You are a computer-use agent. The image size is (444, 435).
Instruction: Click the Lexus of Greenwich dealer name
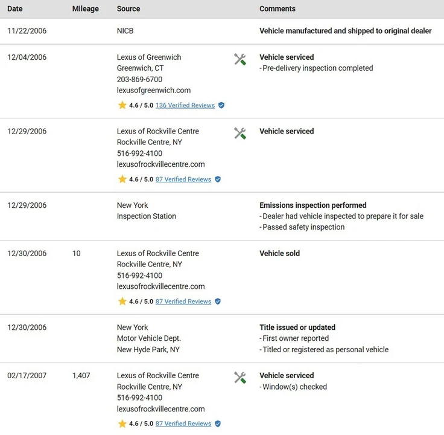(148, 57)
